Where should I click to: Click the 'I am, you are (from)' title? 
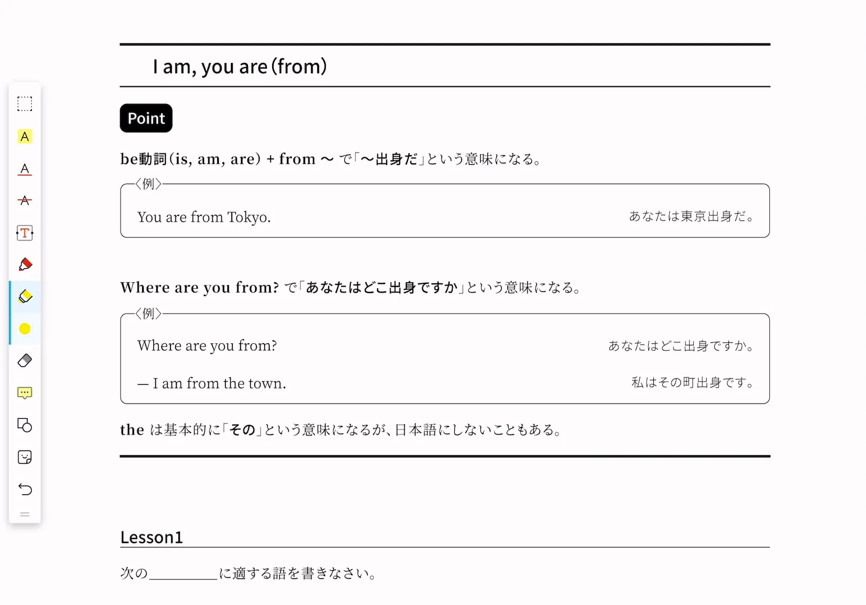pyautogui.click(x=240, y=67)
